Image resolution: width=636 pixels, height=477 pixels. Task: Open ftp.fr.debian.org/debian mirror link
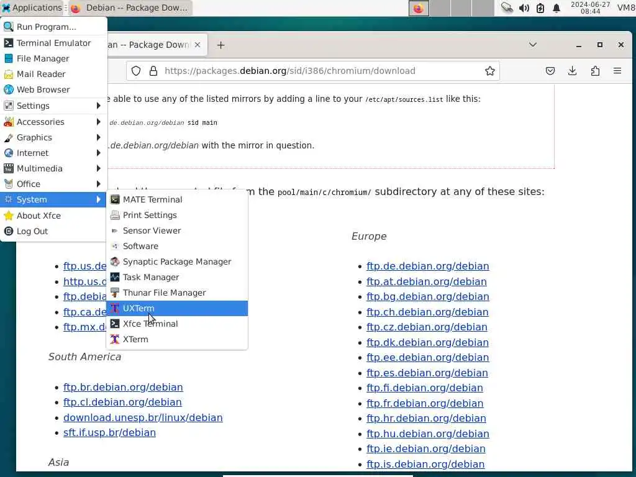coord(425,403)
